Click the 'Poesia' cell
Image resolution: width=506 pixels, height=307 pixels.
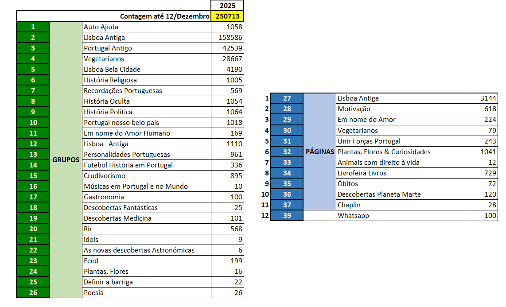(146, 293)
